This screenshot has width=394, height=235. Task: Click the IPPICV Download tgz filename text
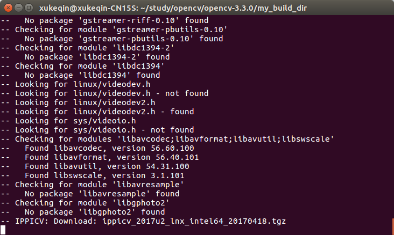click(x=194, y=221)
